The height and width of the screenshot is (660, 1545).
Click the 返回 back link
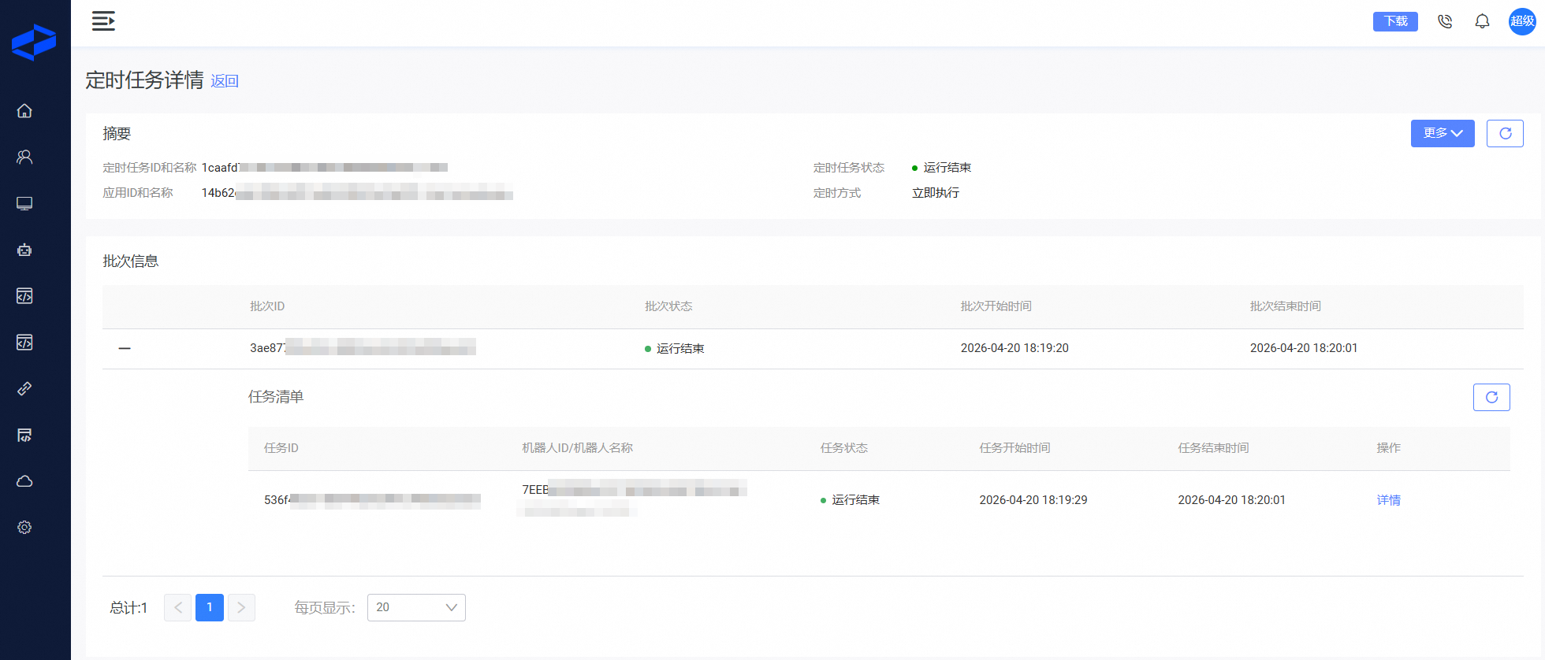coord(225,81)
